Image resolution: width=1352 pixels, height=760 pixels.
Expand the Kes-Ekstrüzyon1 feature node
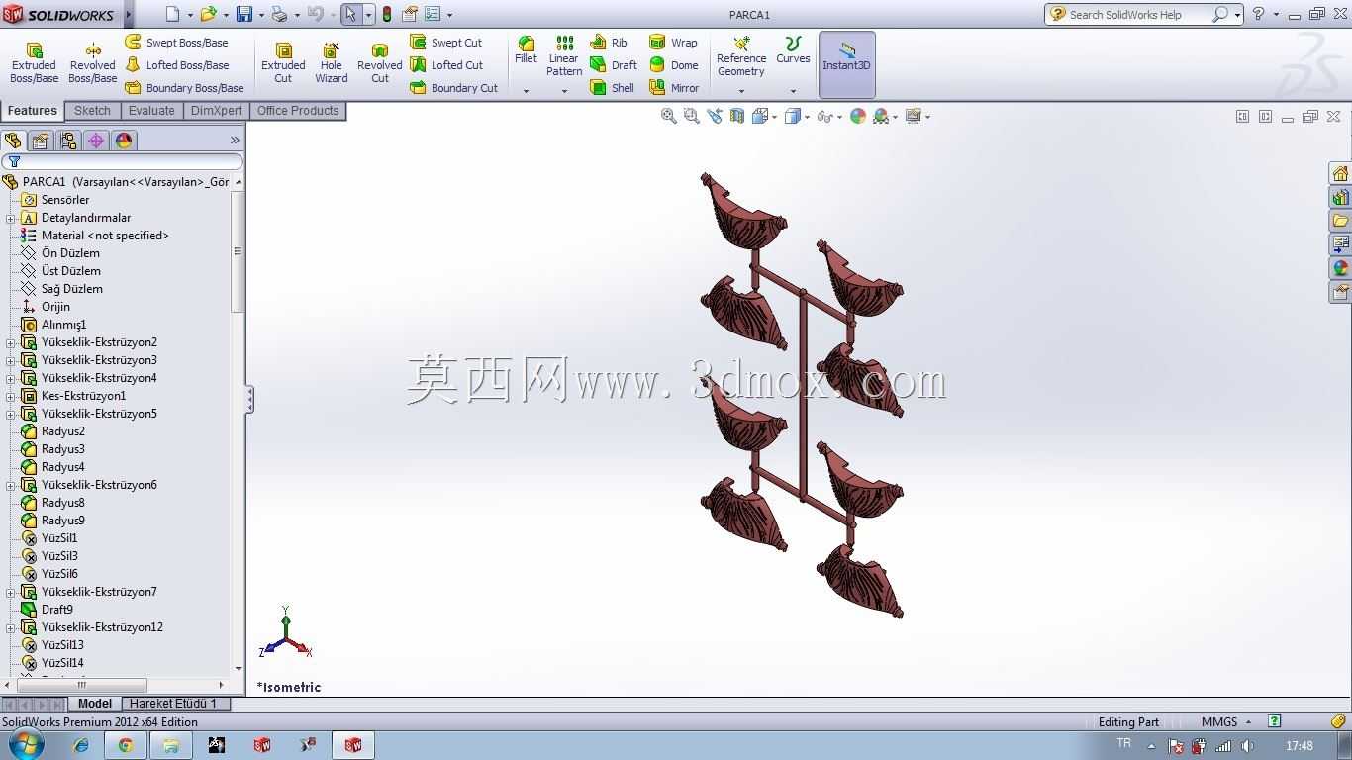10,396
